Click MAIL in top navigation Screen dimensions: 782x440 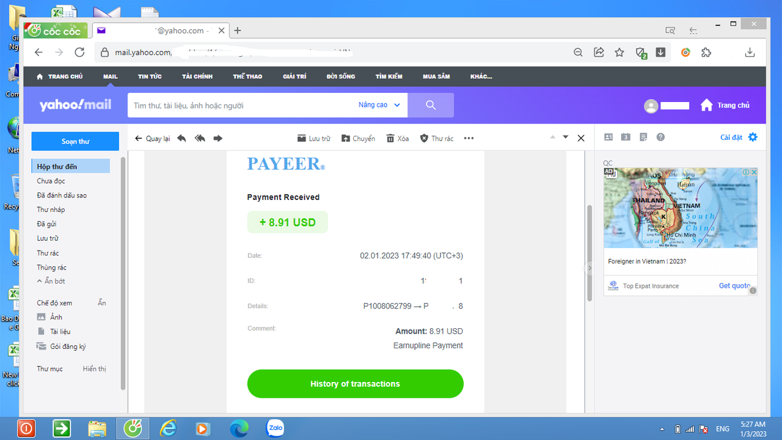pyautogui.click(x=111, y=76)
